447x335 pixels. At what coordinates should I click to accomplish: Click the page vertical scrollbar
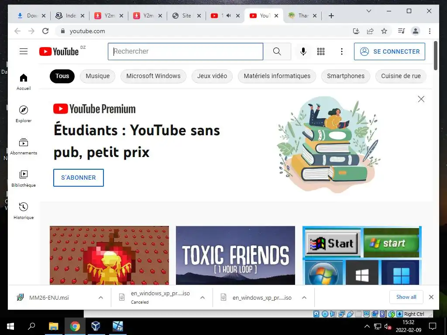435,55
